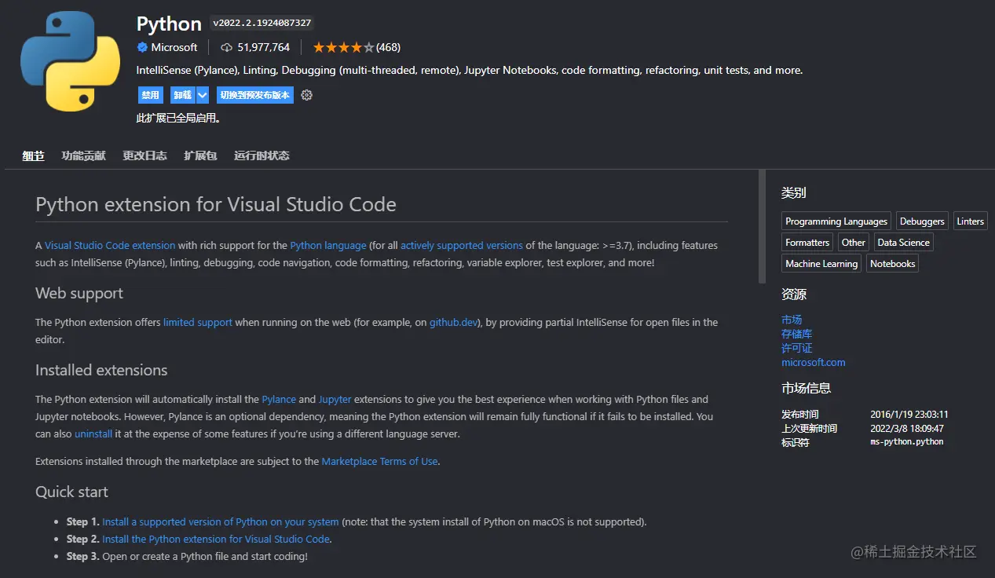Click the (468) rating count
This screenshot has height=578, width=995.
pos(388,47)
